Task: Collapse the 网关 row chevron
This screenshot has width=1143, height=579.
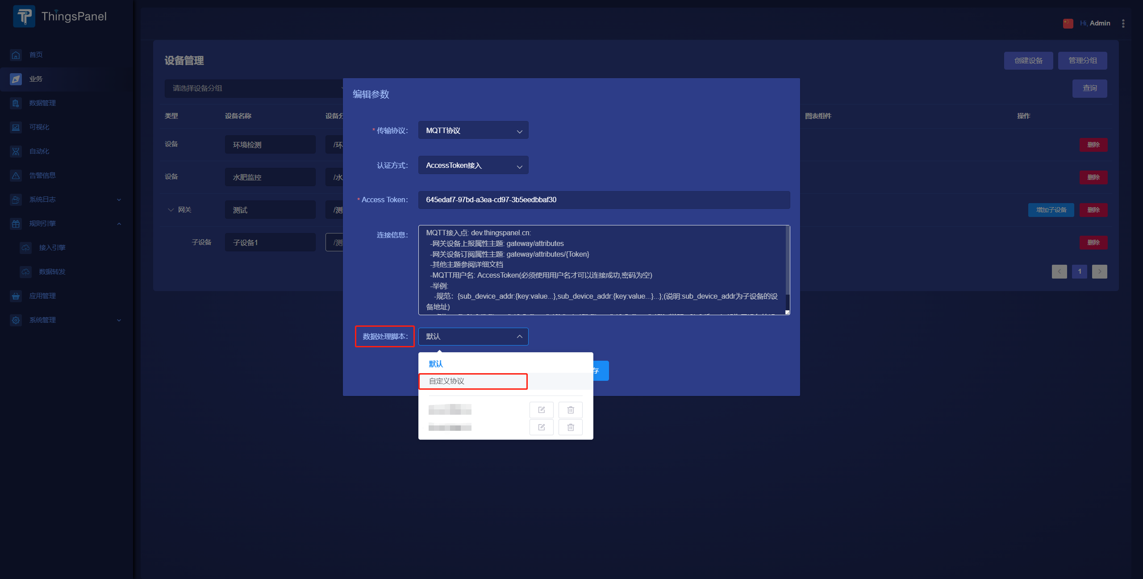Action: click(171, 210)
